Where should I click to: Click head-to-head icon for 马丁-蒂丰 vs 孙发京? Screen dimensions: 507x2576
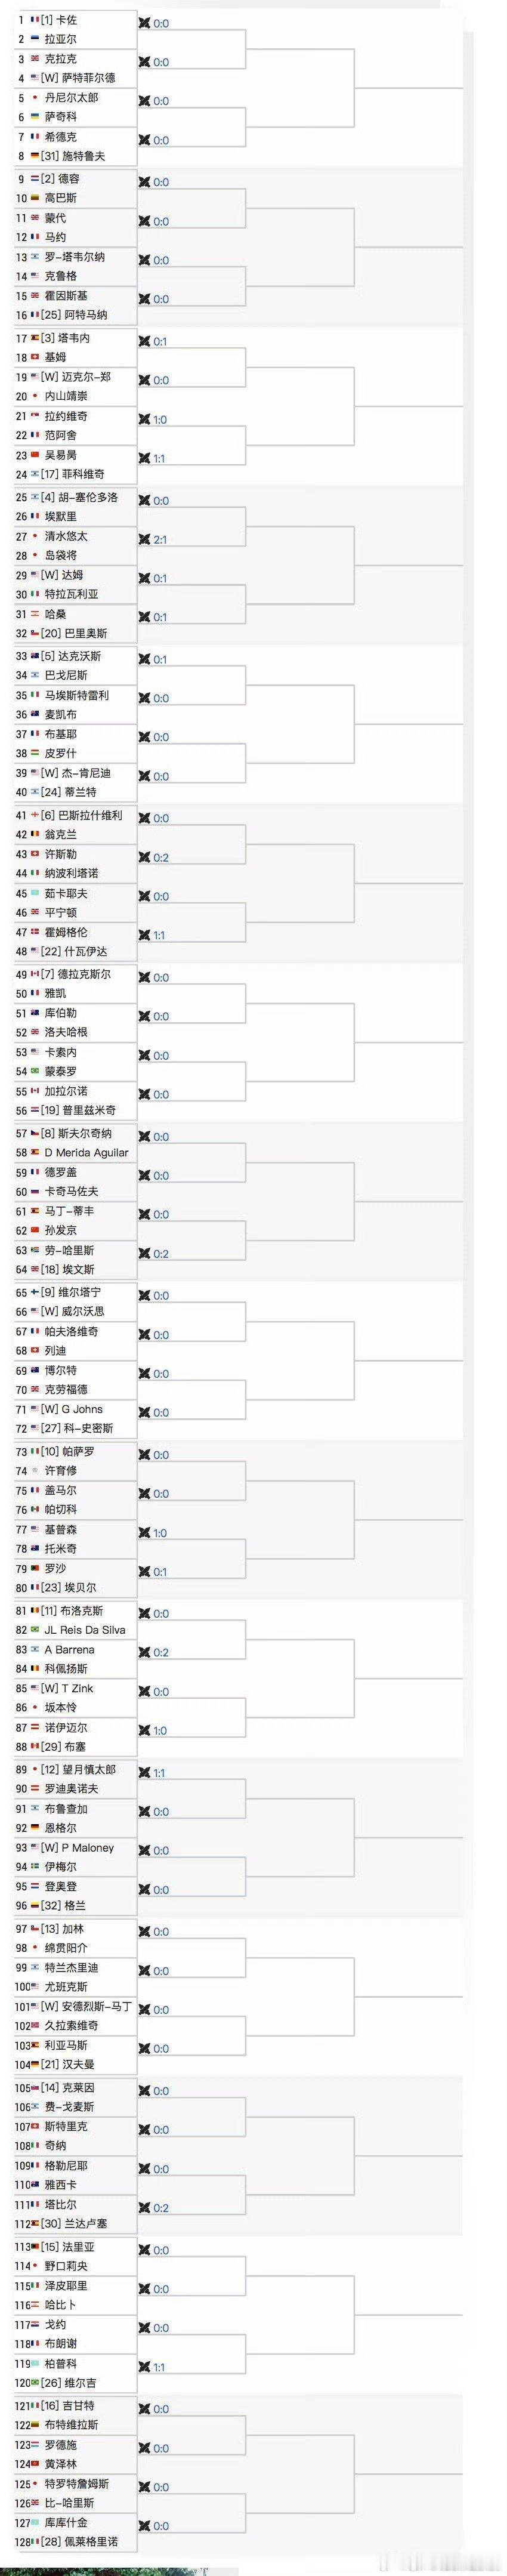point(144,1214)
